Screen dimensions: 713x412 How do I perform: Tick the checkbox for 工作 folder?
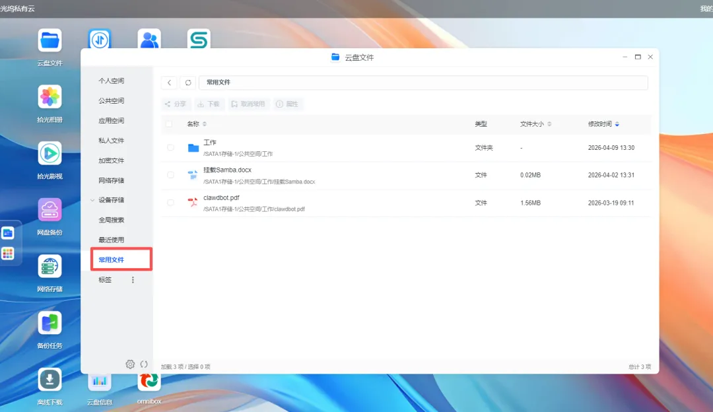(x=170, y=148)
